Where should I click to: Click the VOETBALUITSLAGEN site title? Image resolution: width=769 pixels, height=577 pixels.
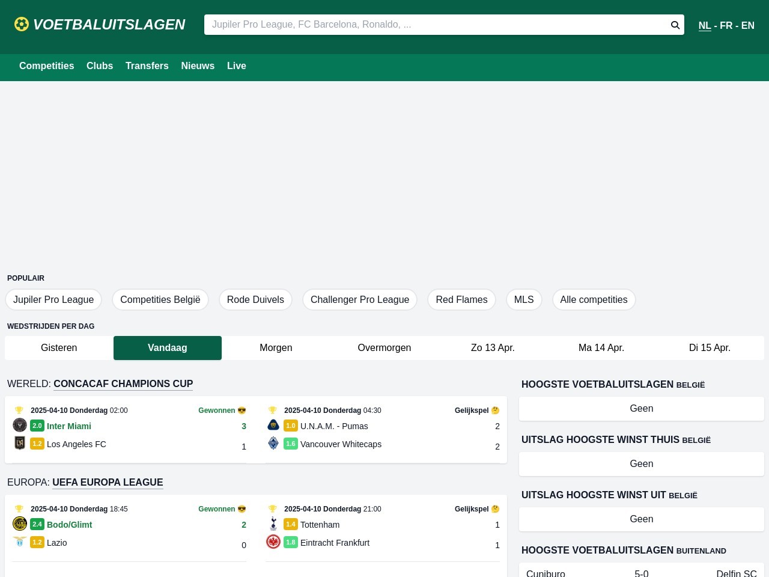(x=109, y=25)
